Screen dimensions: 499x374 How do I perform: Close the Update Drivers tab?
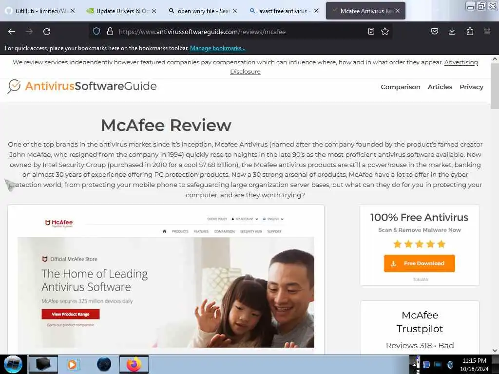click(x=154, y=11)
